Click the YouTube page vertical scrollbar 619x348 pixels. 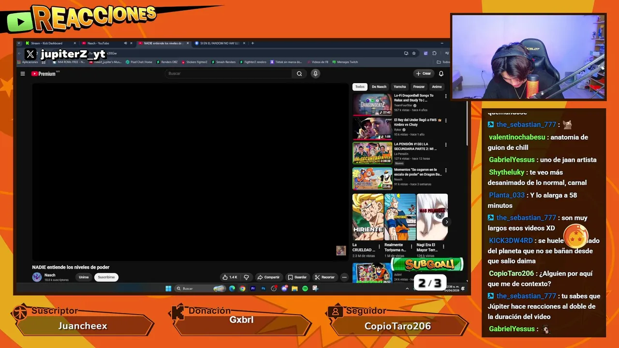[x=467, y=123]
